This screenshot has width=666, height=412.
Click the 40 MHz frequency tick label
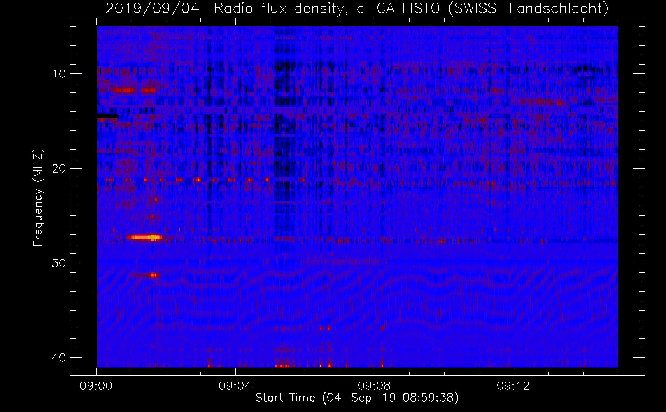click(59, 357)
